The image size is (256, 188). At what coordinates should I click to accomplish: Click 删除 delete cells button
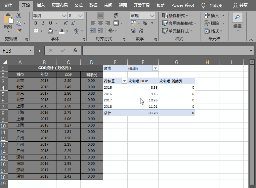[212, 23]
